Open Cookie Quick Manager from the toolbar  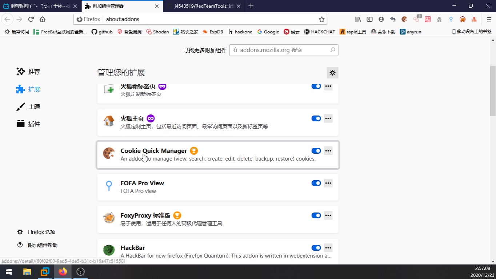[405, 19]
